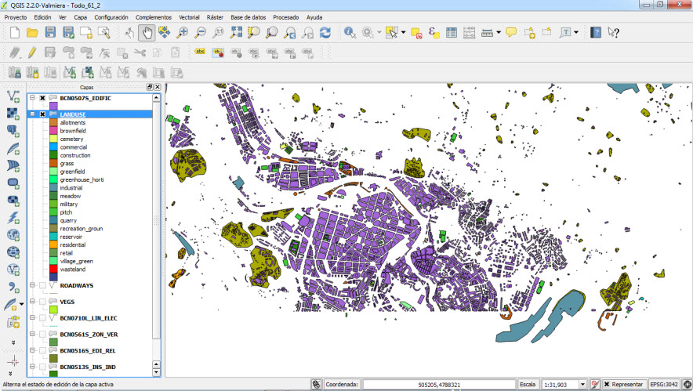Image resolution: width=693 pixels, height=391 pixels.
Task: Click the Add Raster Layer icon
Action: 13,113
